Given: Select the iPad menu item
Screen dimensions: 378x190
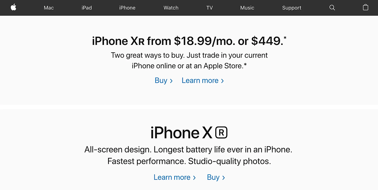Looking at the screenshot, I should 87,8.
